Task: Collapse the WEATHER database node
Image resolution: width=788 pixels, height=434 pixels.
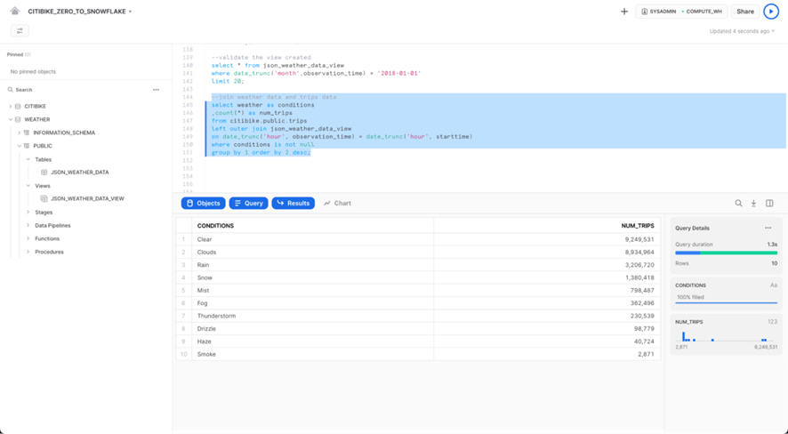Action: click(11, 119)
